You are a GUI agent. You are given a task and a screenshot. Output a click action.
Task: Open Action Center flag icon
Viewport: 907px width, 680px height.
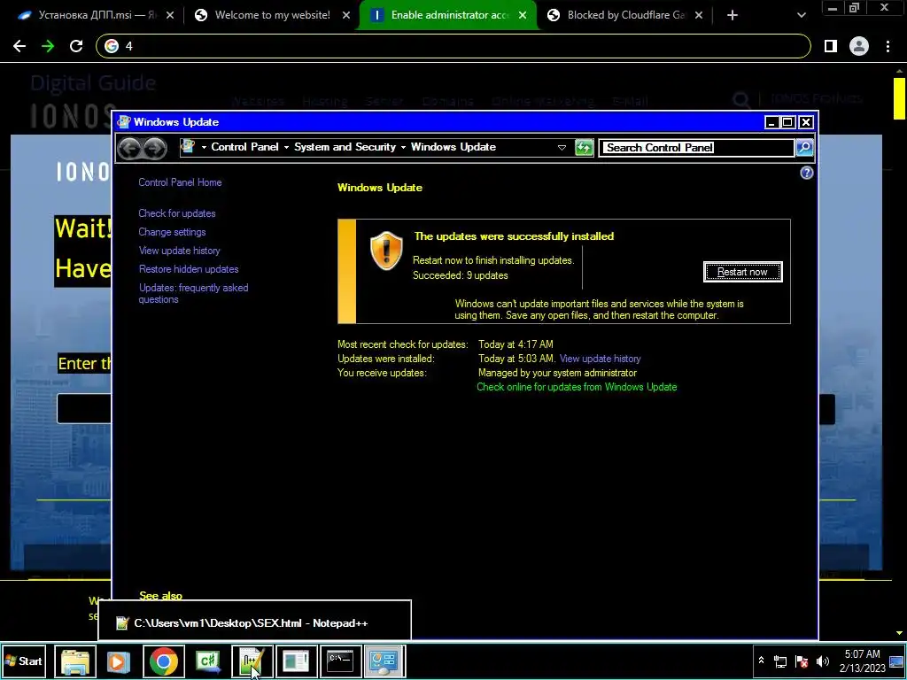(802, 661)
